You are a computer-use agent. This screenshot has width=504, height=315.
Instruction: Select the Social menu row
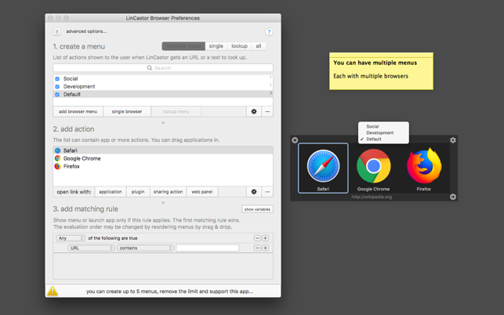[x=163, y=78]
